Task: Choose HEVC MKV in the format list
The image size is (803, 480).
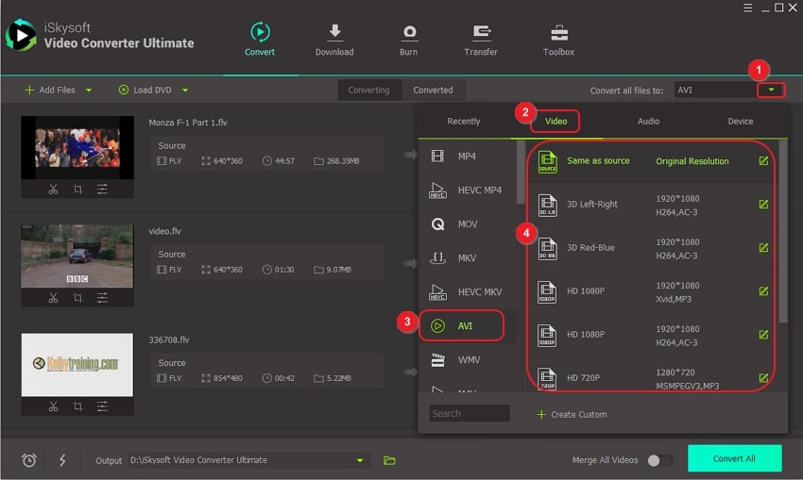Action: tap(467, 292)
